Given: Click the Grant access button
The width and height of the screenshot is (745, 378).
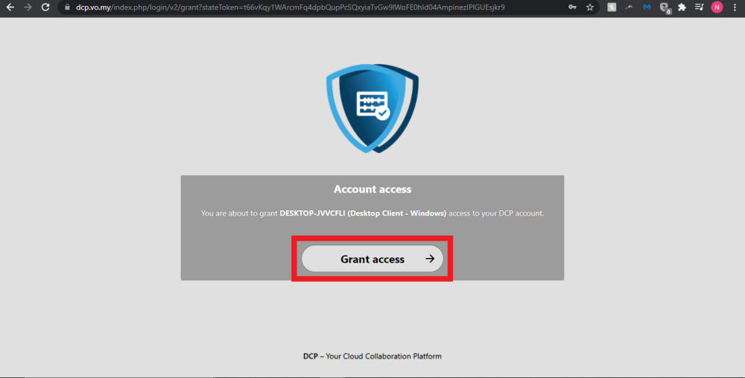Looking at the screenshot, I should pyautogui.click(x=372, y=259).
